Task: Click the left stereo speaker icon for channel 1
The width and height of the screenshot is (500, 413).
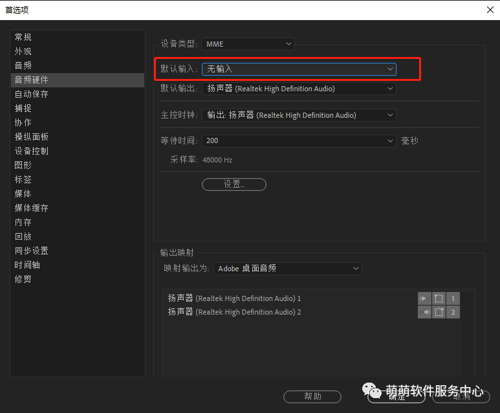Action: click(x=424, y=298)
